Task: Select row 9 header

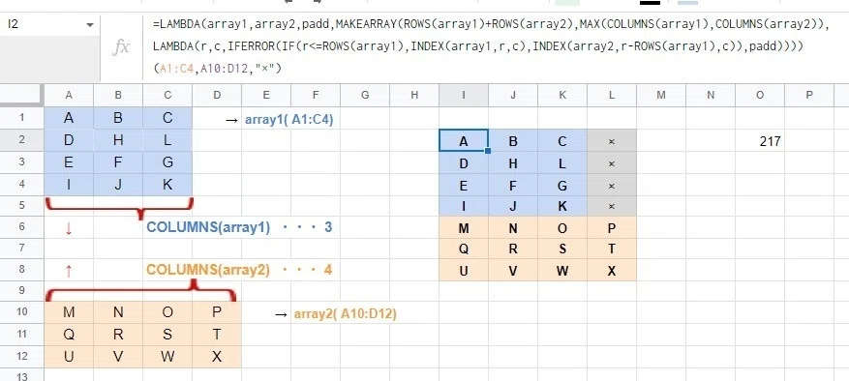Action: (x=21, y=291)
